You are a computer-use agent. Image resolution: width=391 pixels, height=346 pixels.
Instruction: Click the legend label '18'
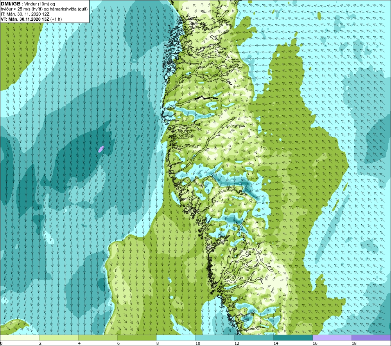[354, 344]
